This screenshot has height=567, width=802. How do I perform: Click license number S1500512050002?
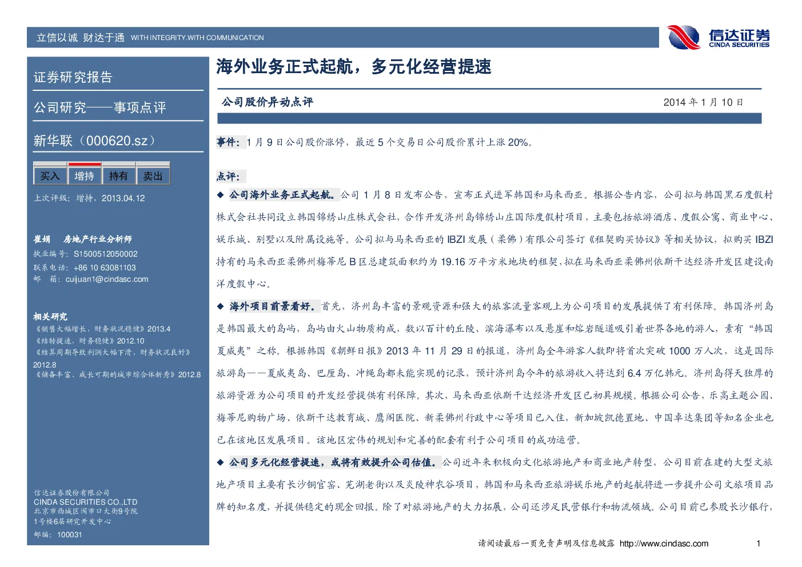click(106, 254)
